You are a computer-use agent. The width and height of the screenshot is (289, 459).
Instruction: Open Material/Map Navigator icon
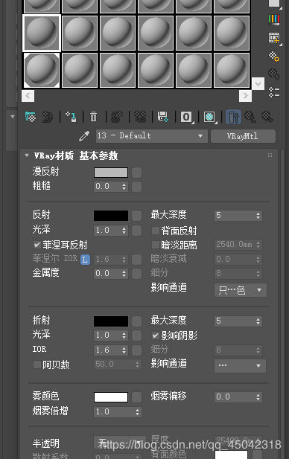(x=274, y=92)
